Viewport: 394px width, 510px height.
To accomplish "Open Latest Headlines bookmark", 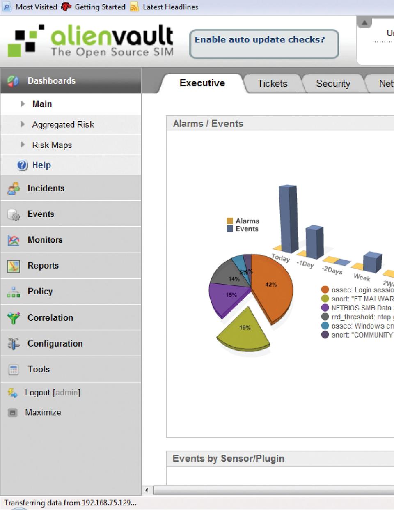I will click(x=170, y=7).
